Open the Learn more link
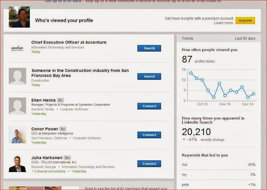The image size is (267, 190). click(x=224, y=23)
